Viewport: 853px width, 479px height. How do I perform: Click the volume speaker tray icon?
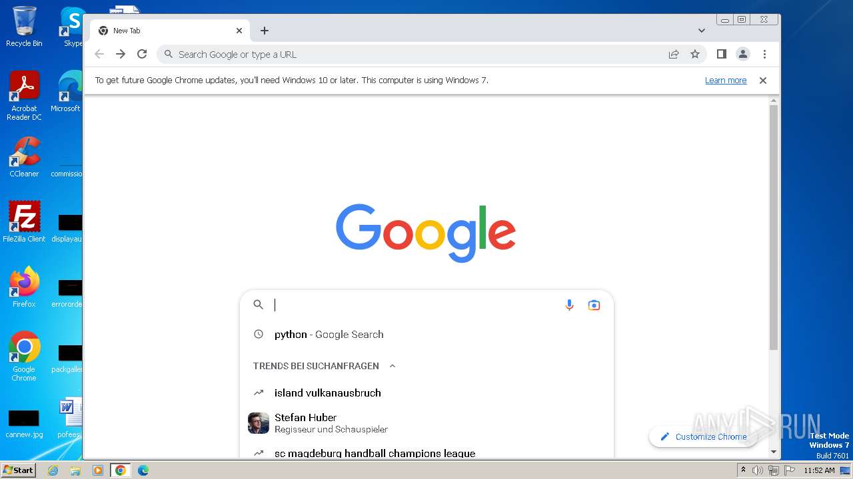click(x=758, y=470)
